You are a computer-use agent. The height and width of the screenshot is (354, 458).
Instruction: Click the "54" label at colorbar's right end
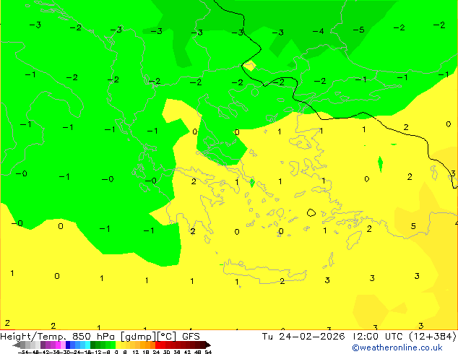click(x=208, y=352)
